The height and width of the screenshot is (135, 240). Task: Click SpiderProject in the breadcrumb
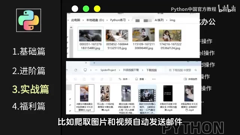[108, 70]
